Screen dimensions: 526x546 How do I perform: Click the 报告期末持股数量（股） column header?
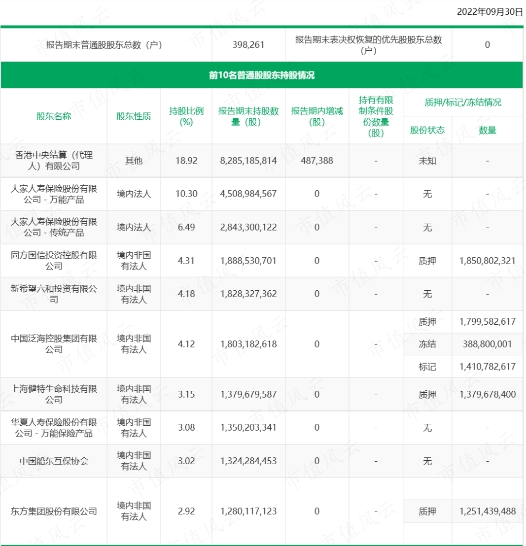point(248,116)
